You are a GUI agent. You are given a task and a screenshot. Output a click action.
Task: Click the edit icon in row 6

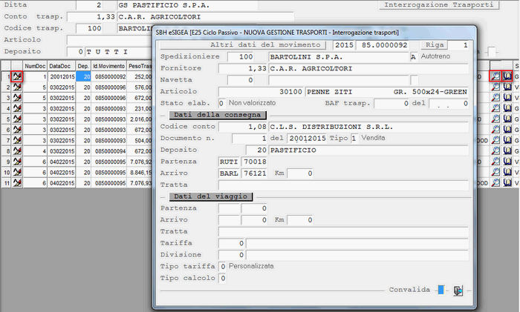click(17, 130)
